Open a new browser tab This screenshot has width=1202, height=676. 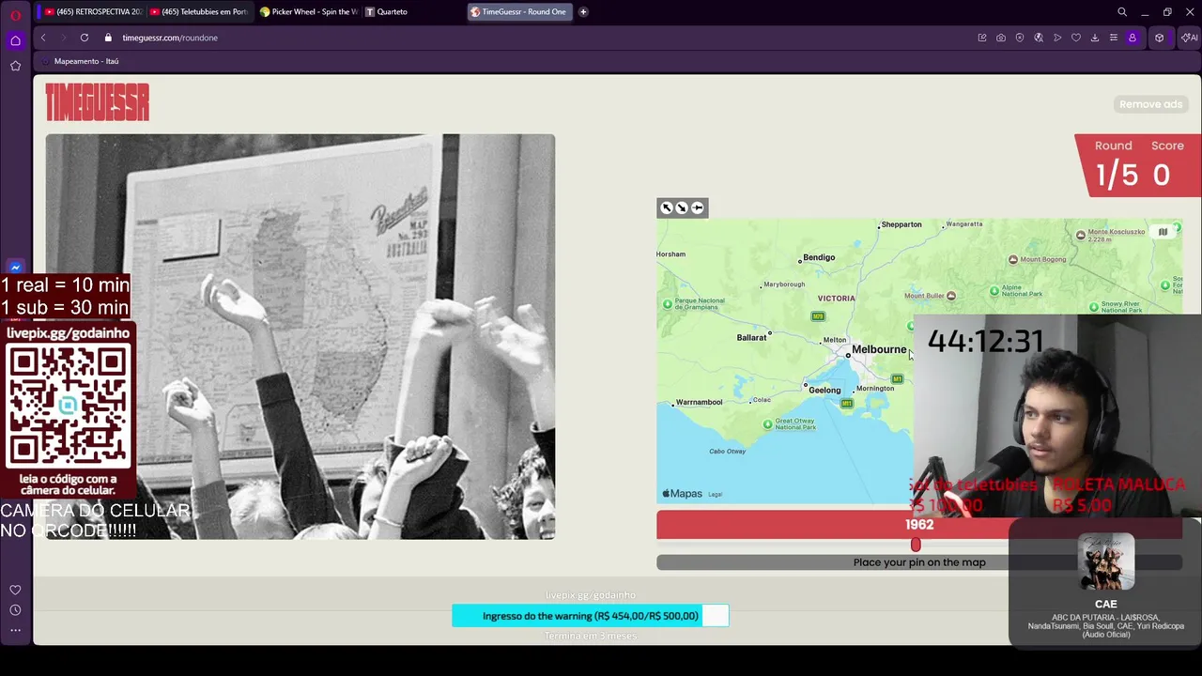click(x=583, y=12)
